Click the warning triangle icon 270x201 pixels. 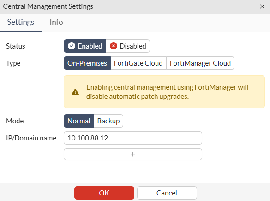(x=75, y=92)
